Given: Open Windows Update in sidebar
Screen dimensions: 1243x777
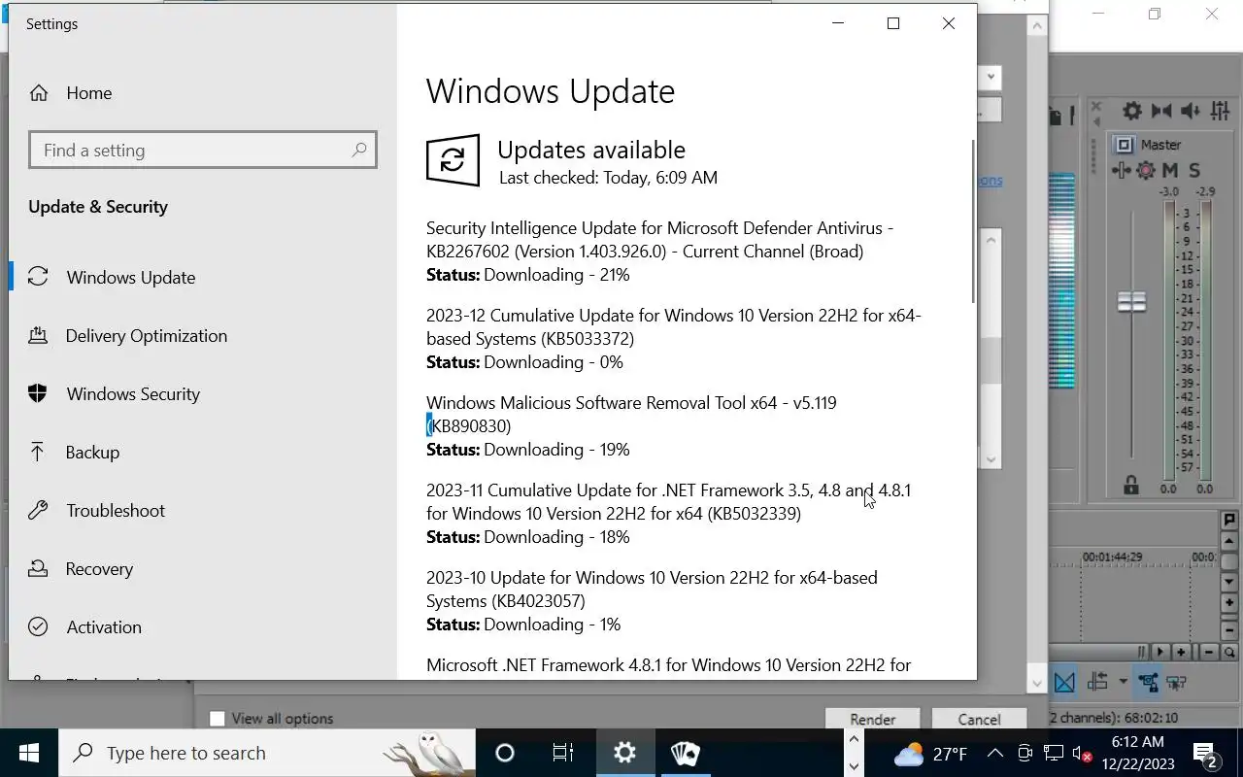Looking at the screenshot, I should 131,277.
